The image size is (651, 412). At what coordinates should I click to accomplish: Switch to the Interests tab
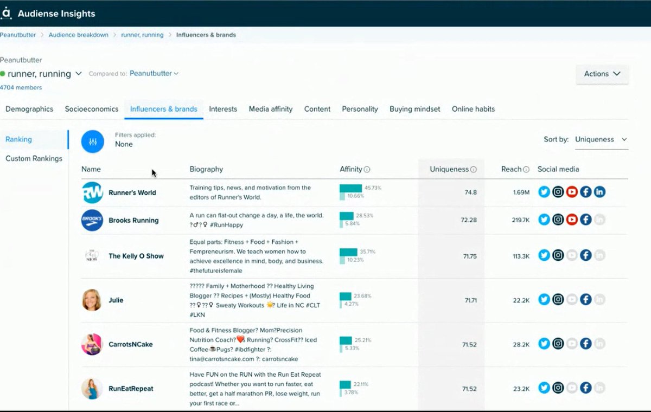[x=223, y=109]
